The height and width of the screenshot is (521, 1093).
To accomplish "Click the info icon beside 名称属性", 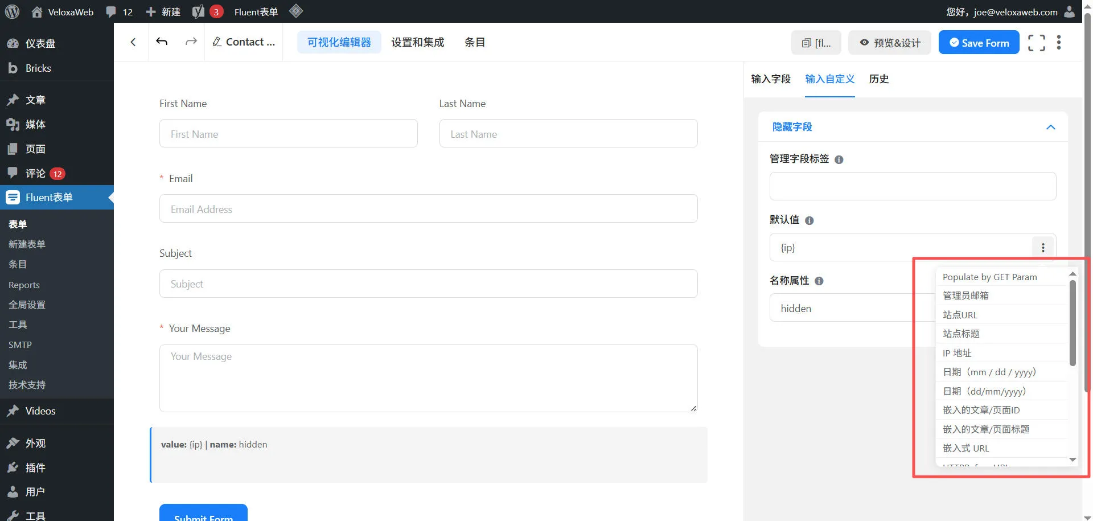I will [x=819, y=281].
